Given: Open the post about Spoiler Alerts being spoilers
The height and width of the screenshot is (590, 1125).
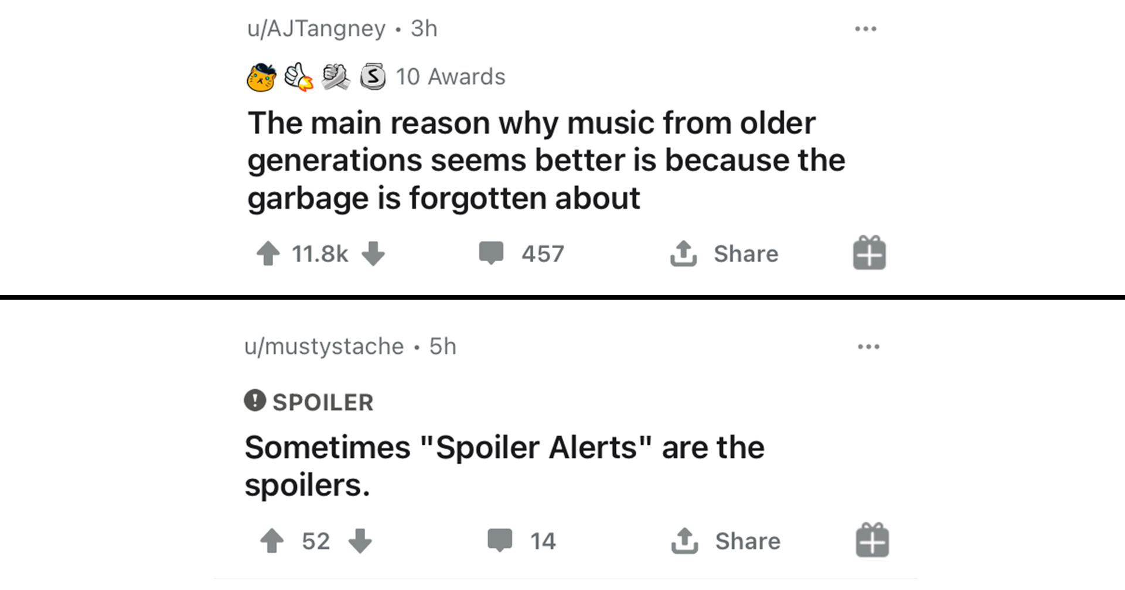Looking at the screenshot, I should (x=504, y=466).
